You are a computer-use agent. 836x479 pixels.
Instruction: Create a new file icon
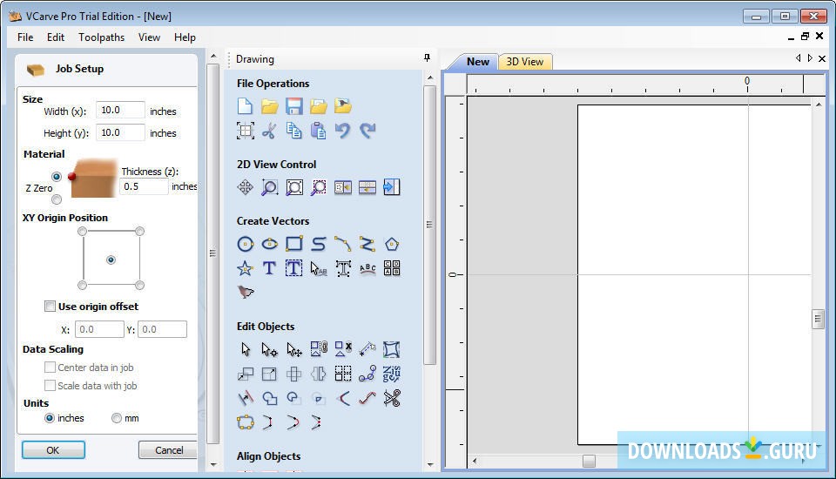[245, 106]
